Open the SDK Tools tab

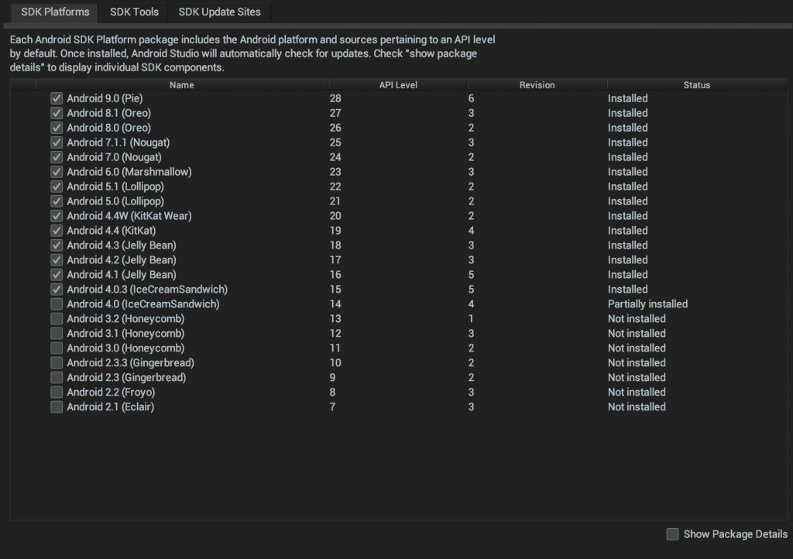(x=134, y=12)
